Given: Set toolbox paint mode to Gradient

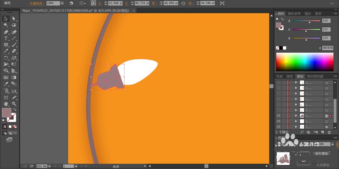Looking at the screenshot, I should tap(10, 126).
